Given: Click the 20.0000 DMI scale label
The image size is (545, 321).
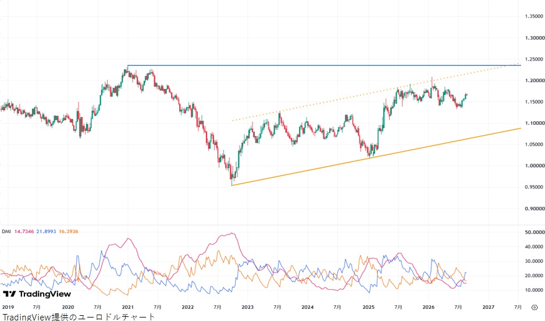Looking at the screenshot, I should tap(534, 276).
